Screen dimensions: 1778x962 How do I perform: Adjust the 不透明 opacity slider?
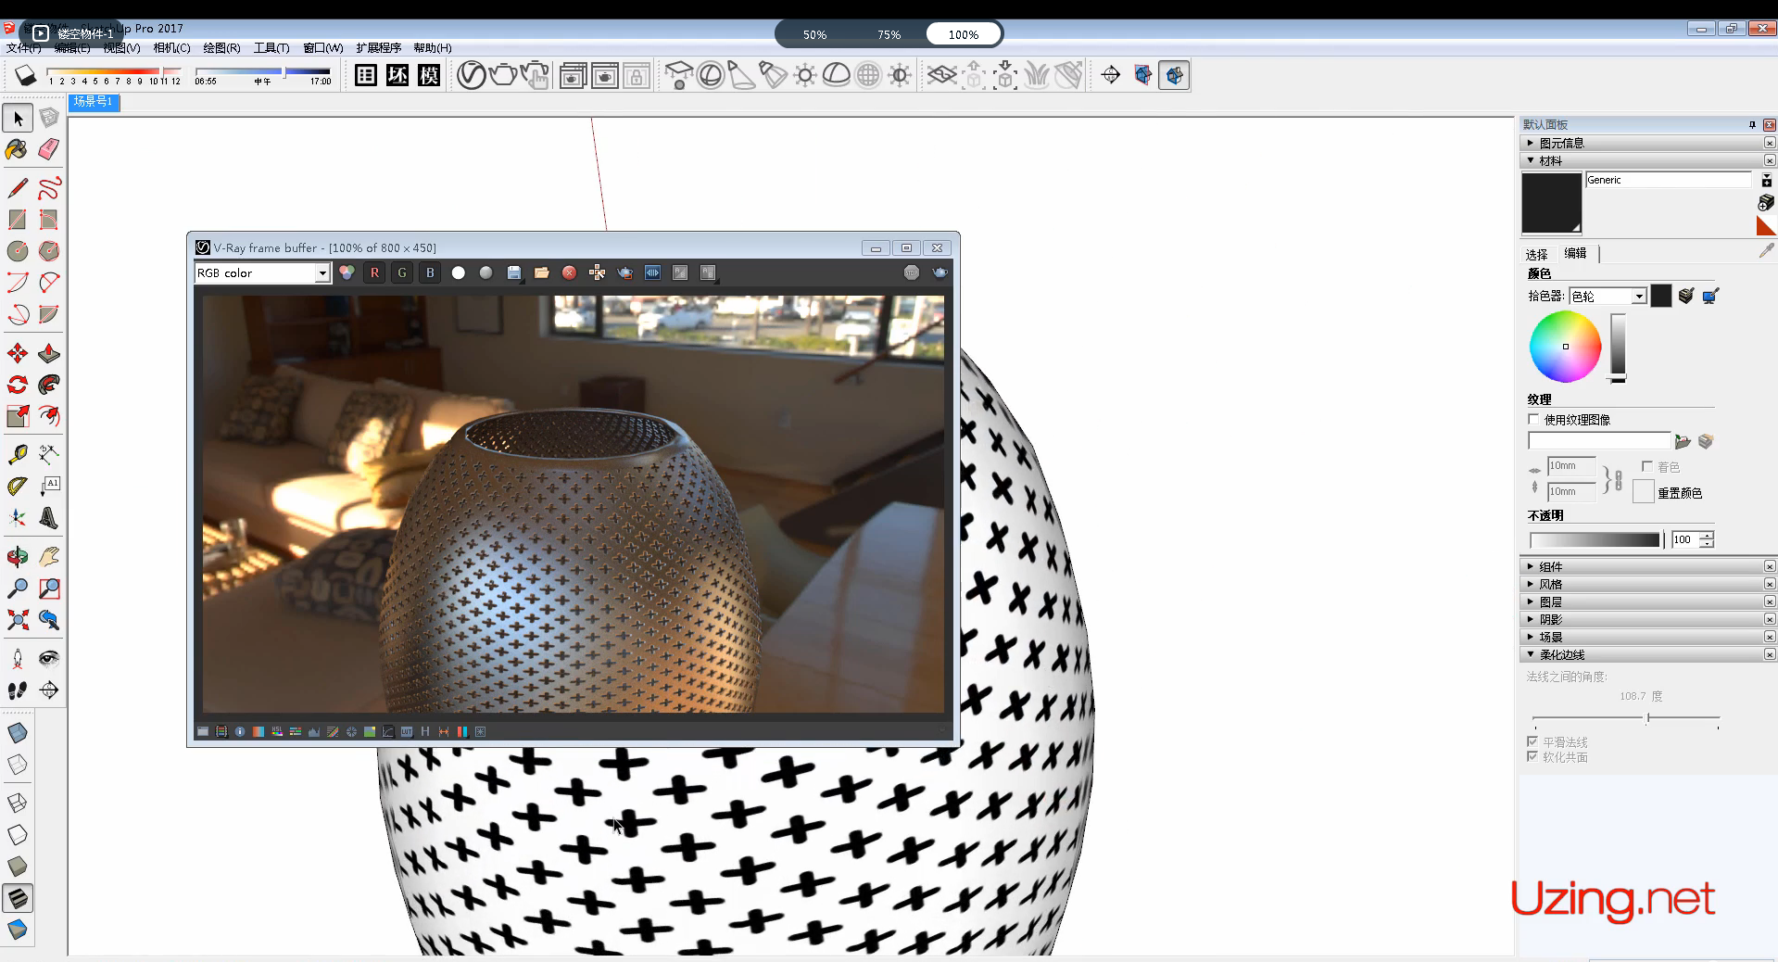point(1594,539)
